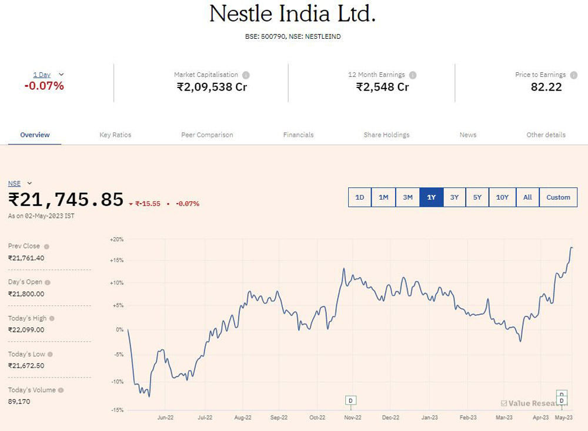The height and width of the screenshot is (431, 588).
Task: Click the Nov-22 dividend marker
Action: point(350,400)
